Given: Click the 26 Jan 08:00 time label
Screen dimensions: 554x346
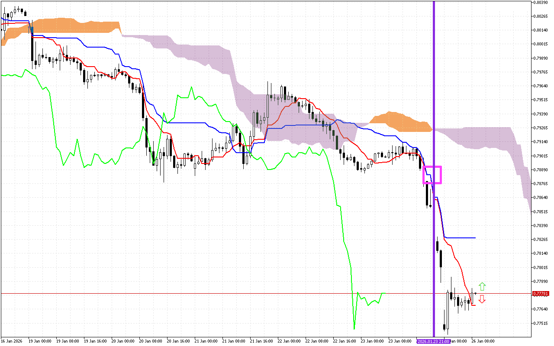Looking at the screenshot, I should (x=483, y=341).
